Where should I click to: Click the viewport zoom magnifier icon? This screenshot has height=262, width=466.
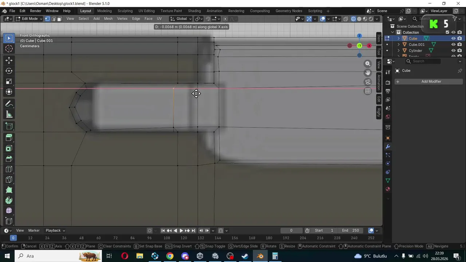[368, 64]
